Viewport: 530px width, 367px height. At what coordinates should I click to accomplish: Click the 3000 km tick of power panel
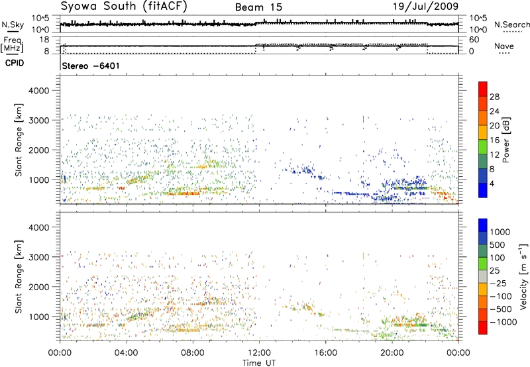pos(38,121)
